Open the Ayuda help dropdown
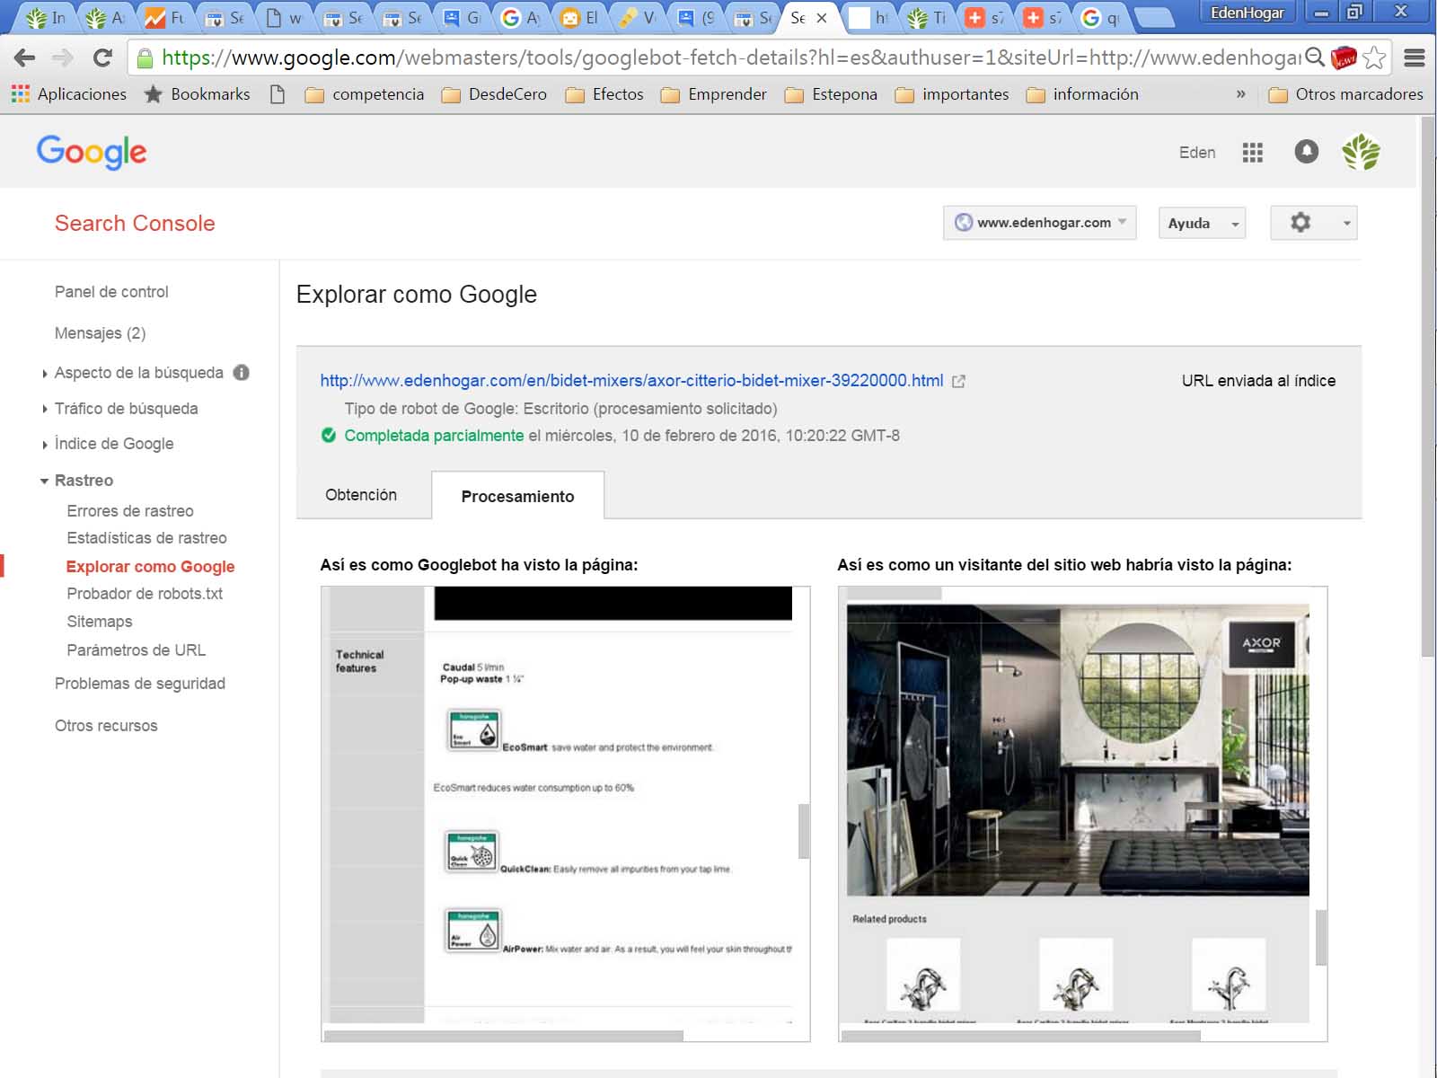Viewport: 1437px width, 1078px height. [x=1202, y=223]
